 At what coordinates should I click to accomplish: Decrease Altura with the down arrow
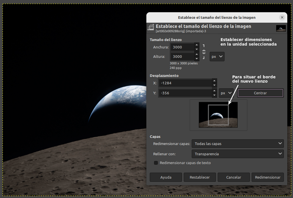click(x=197, y=59)
